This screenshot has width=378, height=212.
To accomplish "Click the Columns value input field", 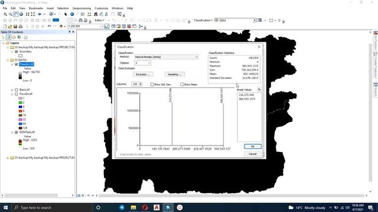I will click(x=135, y=84).
